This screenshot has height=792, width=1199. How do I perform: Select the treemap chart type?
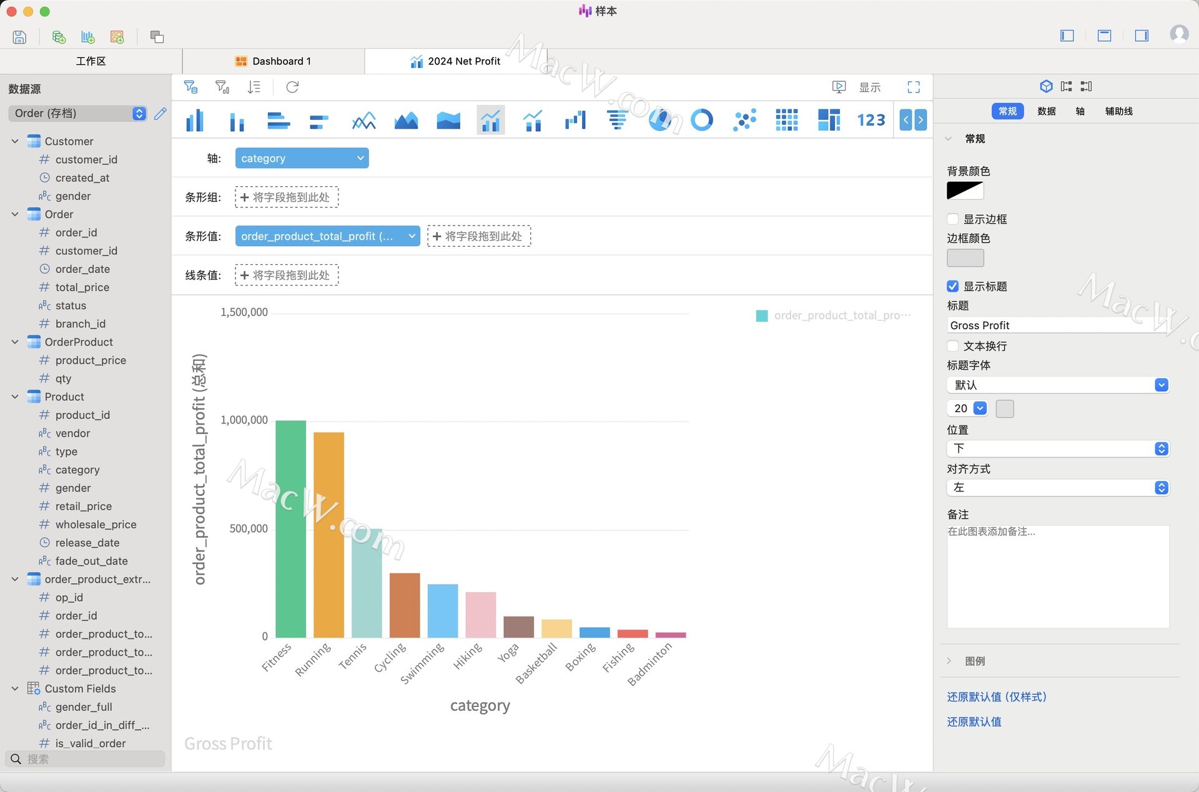pyautogui.click(x=829, y=120)
